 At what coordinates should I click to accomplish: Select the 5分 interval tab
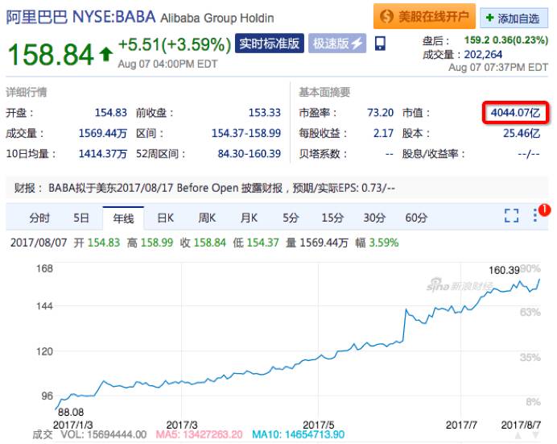pos(291,218)
